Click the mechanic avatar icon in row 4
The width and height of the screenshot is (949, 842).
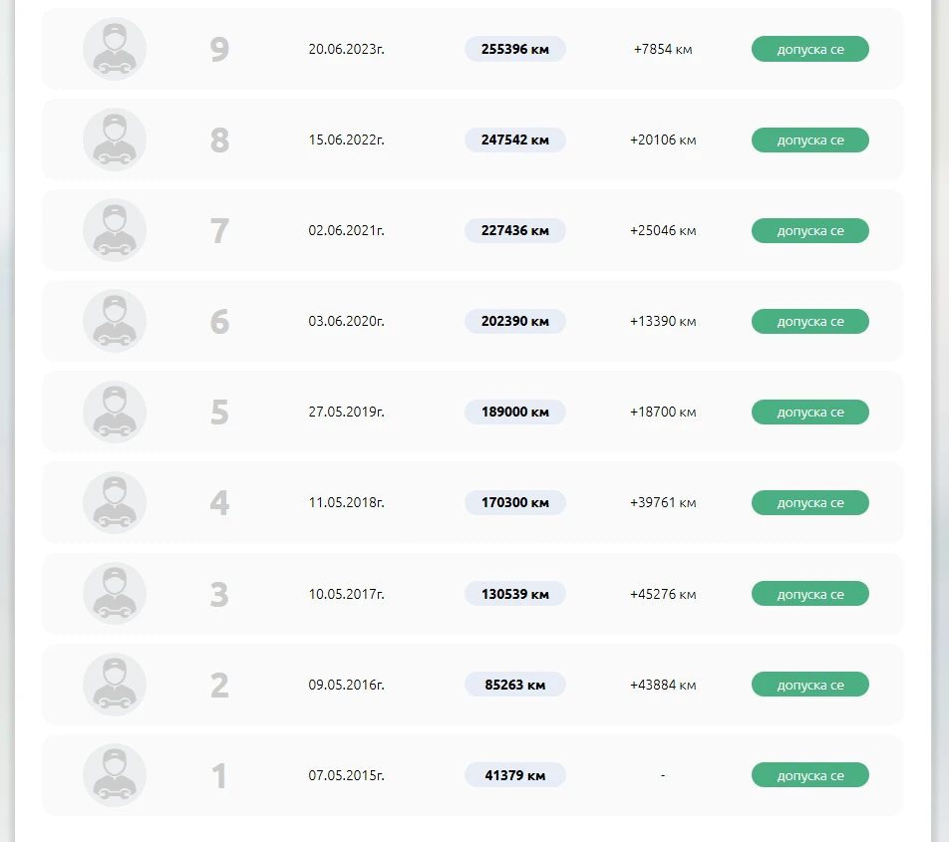click(115, 502)
